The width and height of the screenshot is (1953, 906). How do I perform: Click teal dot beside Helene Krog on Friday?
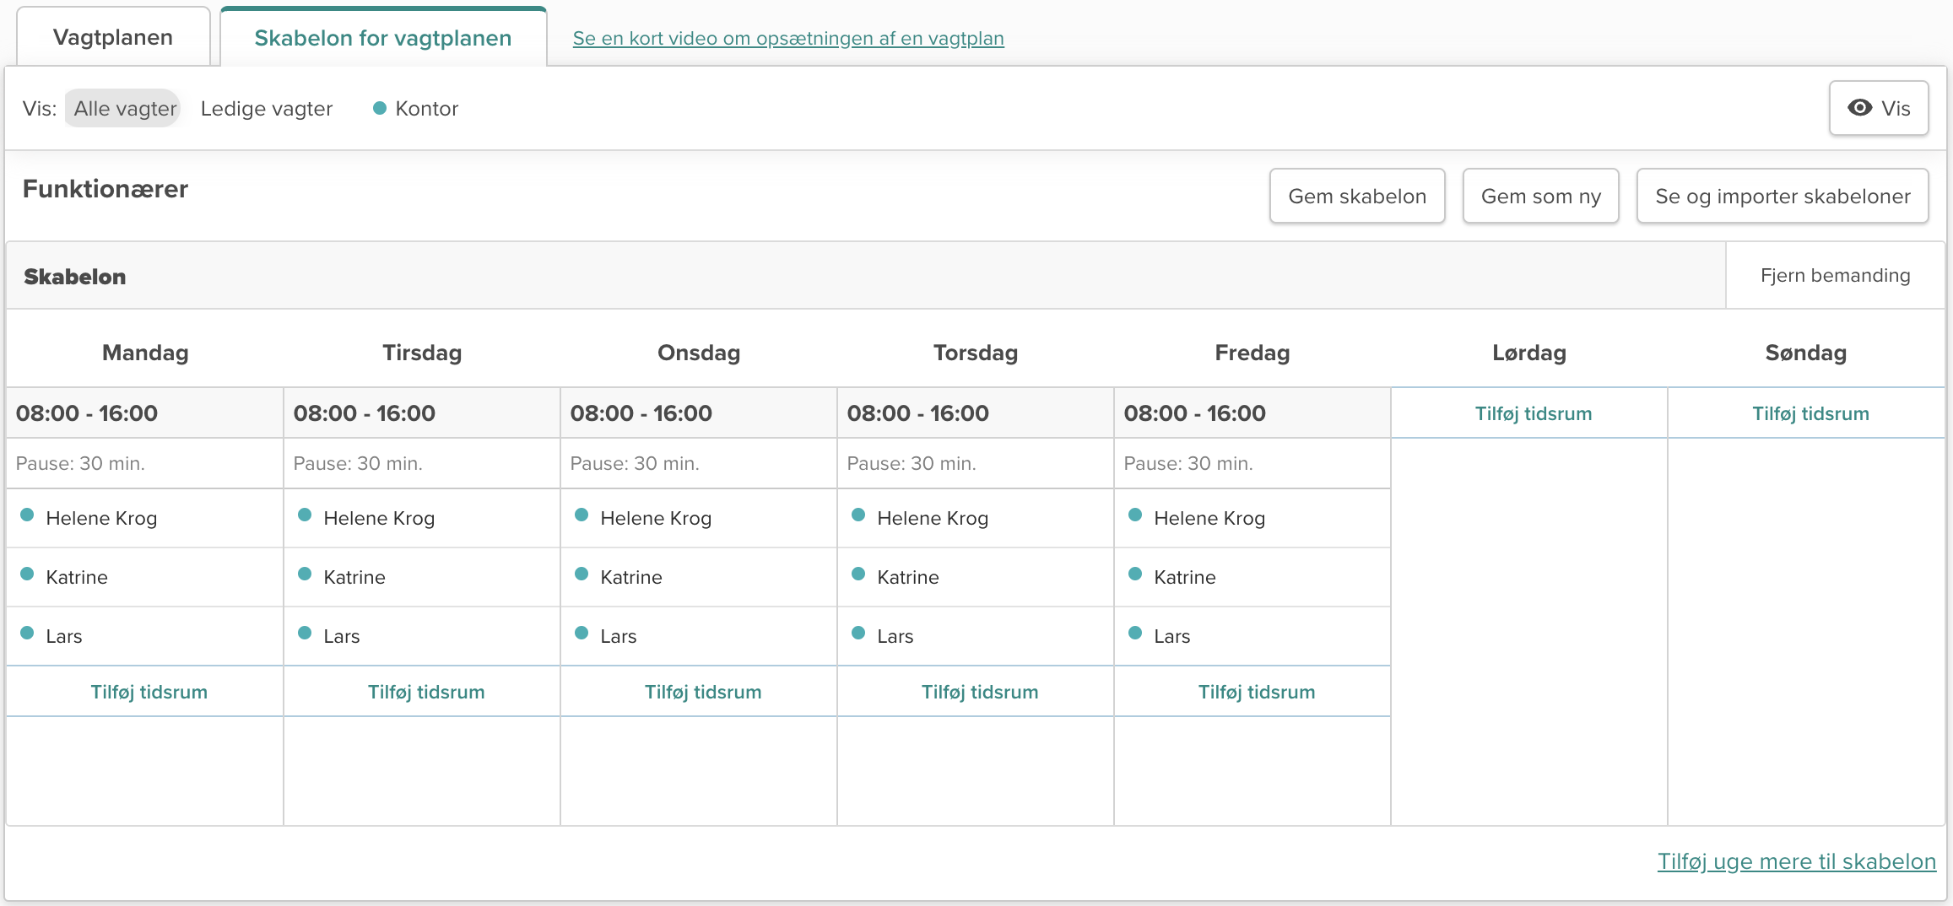tap(1135, 515)
